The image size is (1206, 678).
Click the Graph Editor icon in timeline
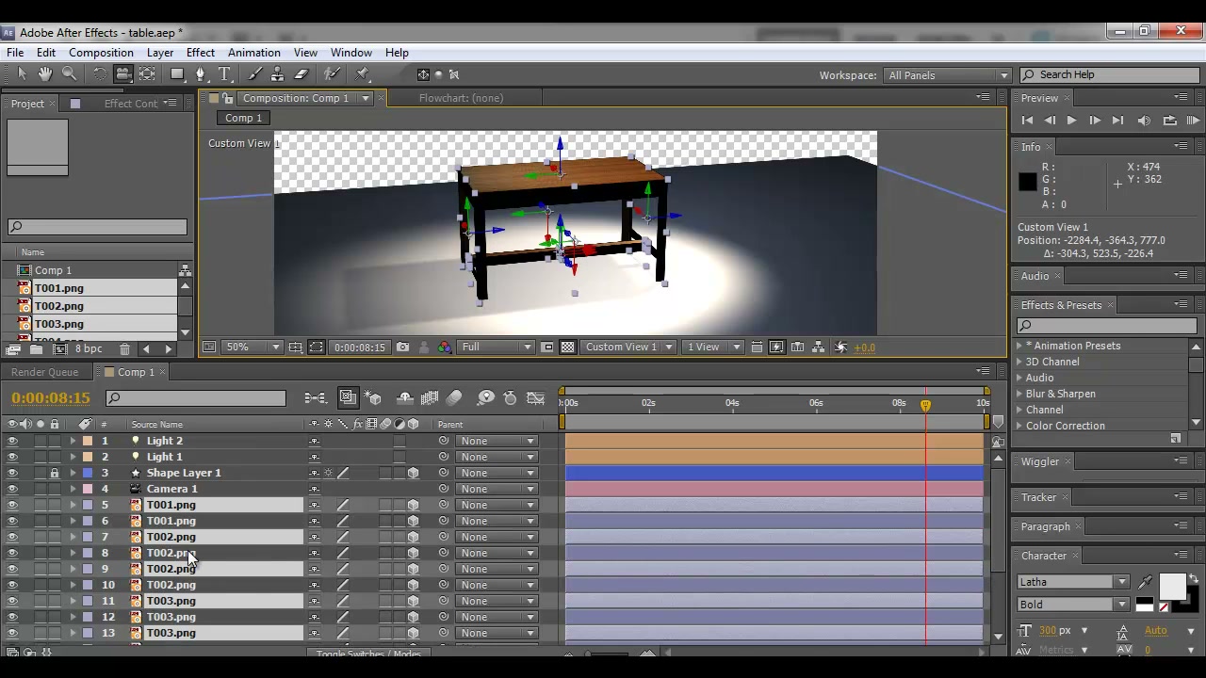(535, 398)
